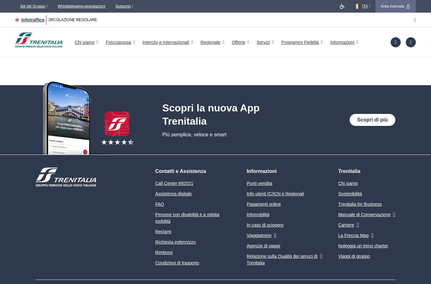Click the phone mockup image of the app
This screenshot has width=431, height=284.
67,118
